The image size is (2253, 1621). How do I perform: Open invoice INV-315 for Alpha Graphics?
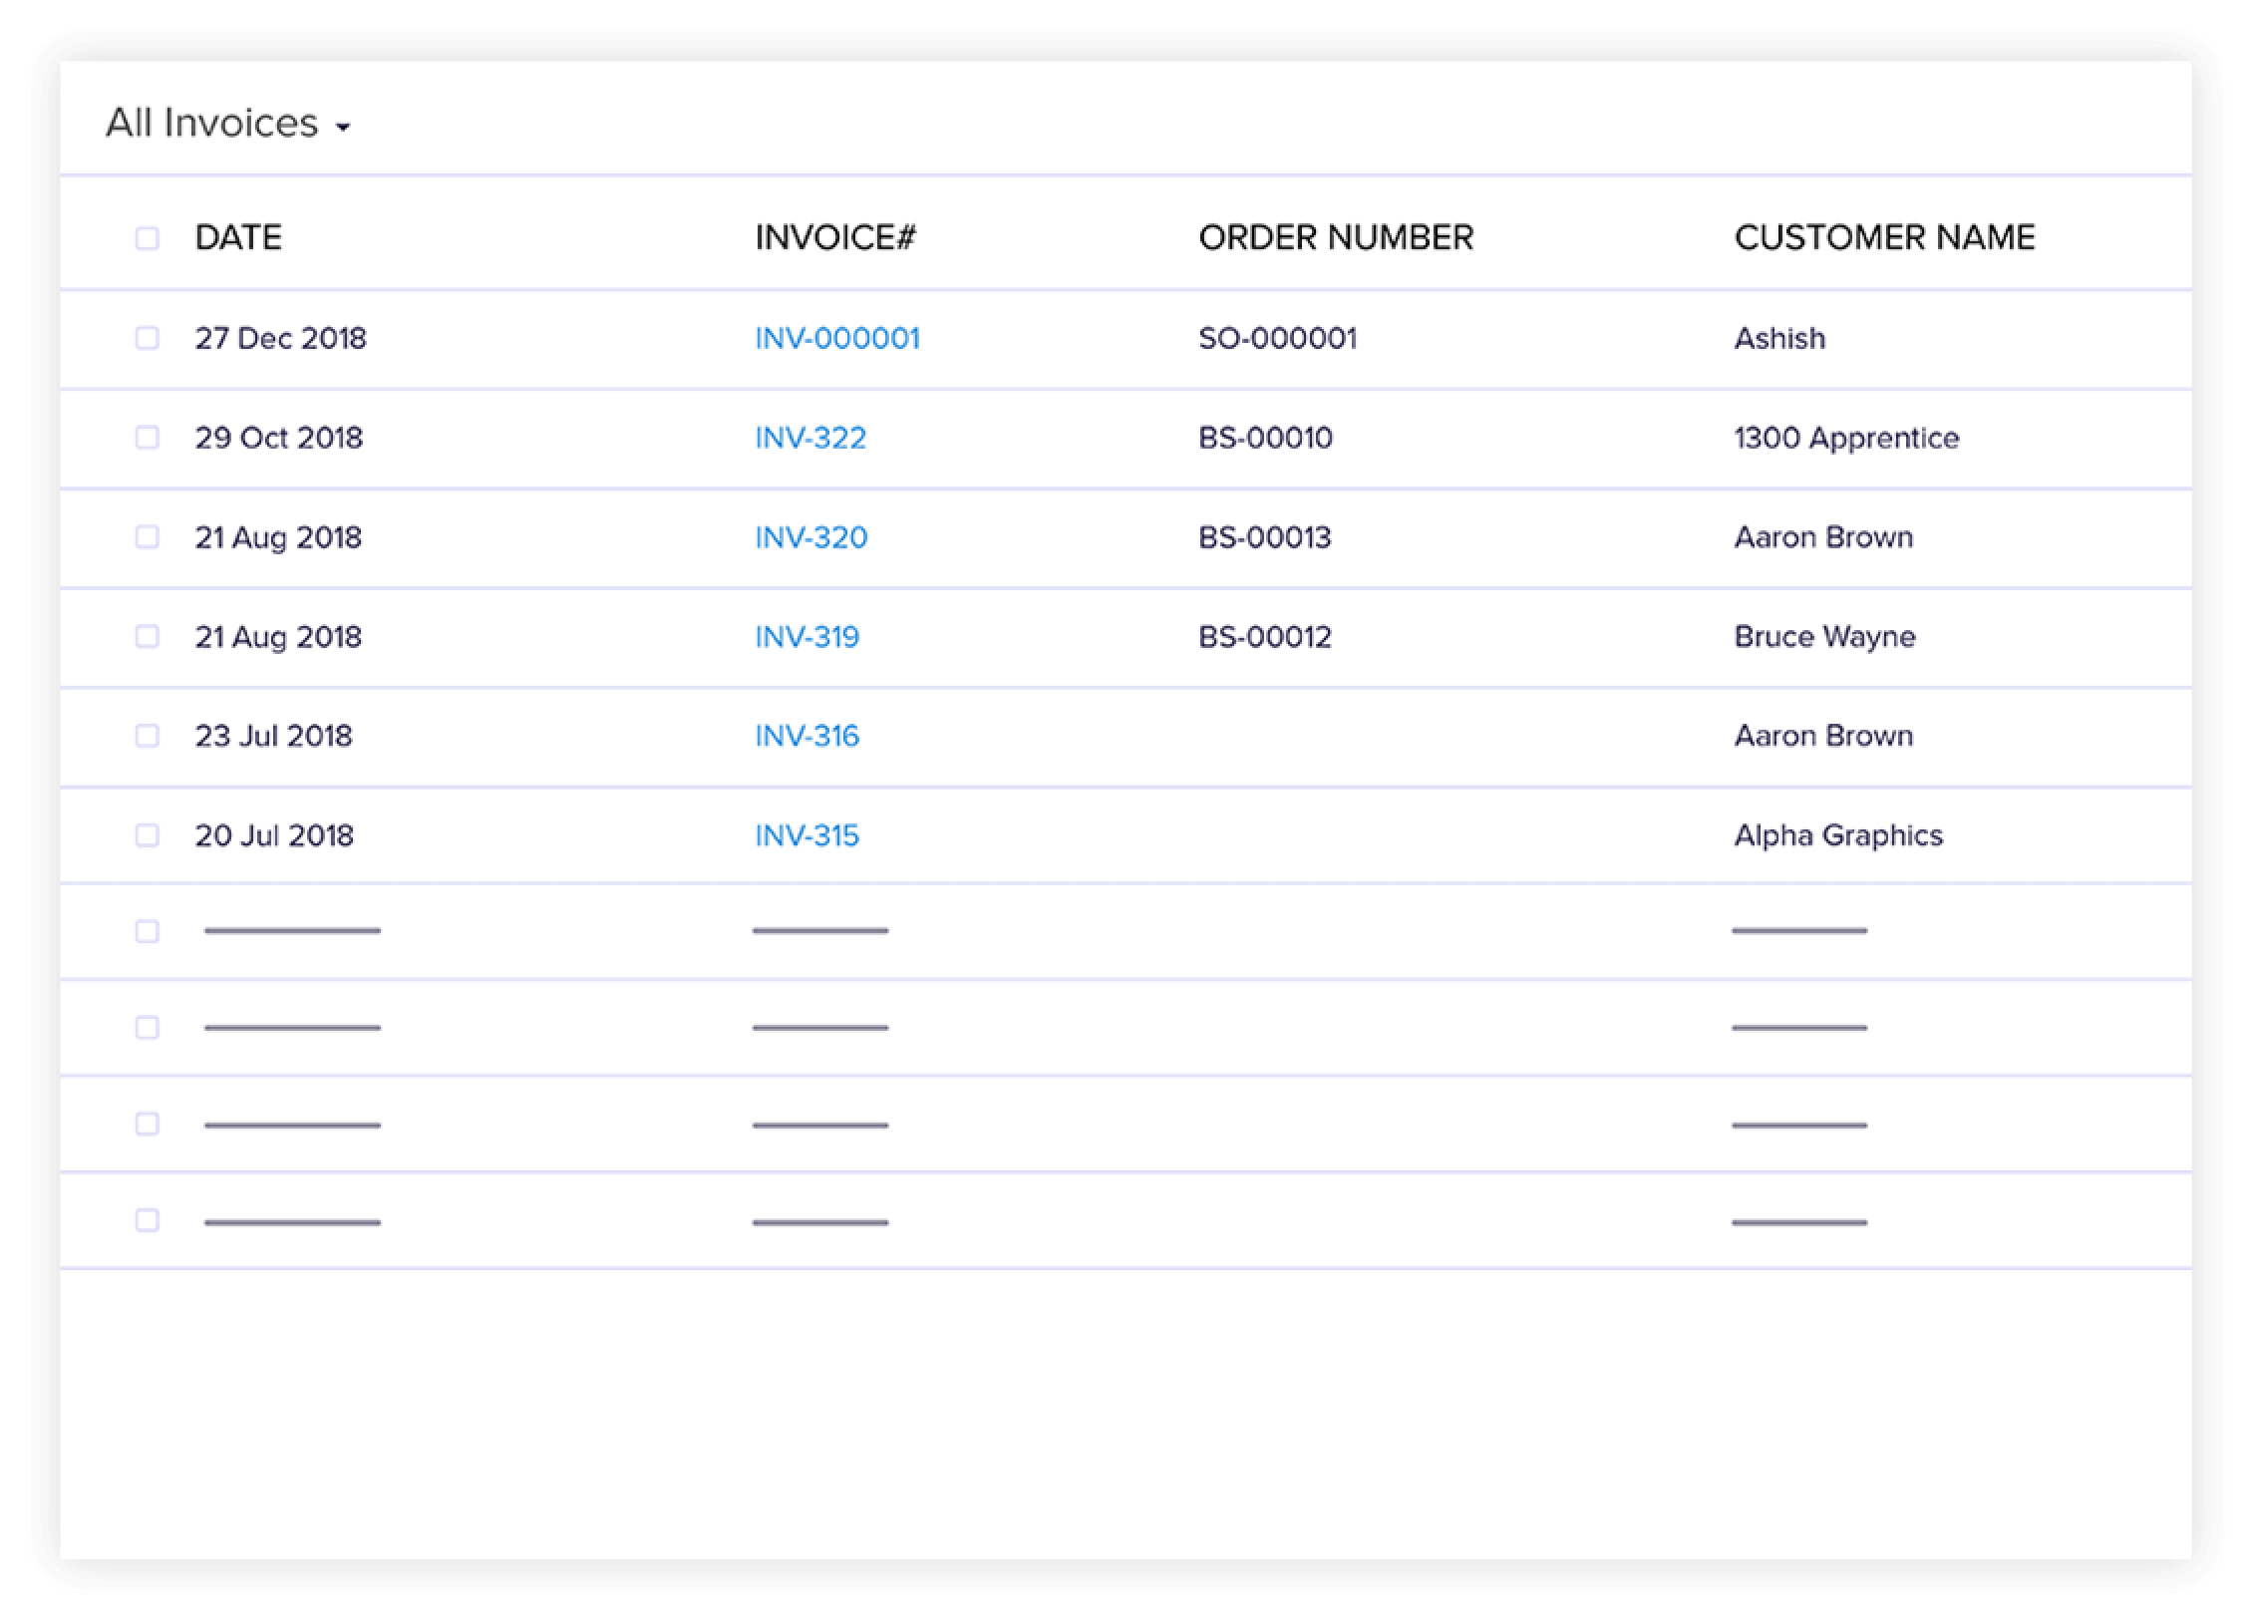[806, 835]
